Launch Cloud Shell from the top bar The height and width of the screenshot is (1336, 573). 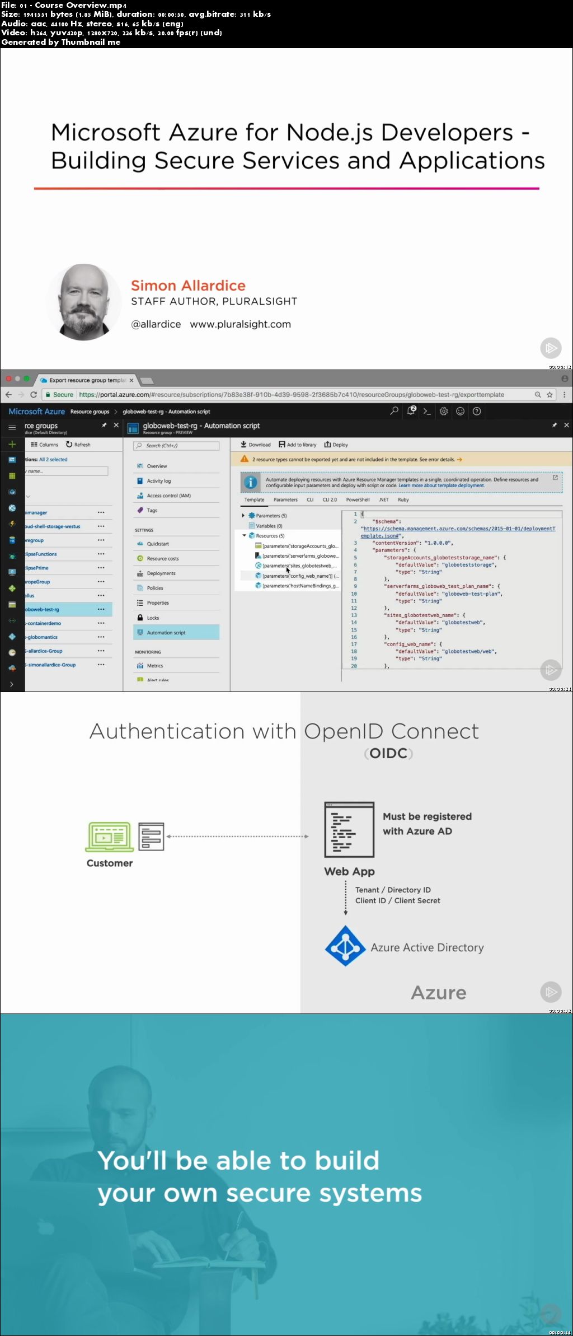click(x=427, y=411)
